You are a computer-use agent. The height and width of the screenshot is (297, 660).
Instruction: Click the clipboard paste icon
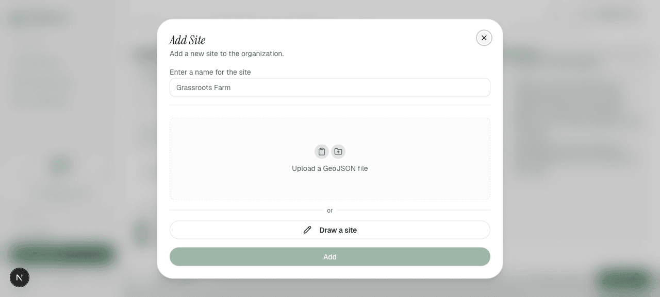[x=322, y=151]
